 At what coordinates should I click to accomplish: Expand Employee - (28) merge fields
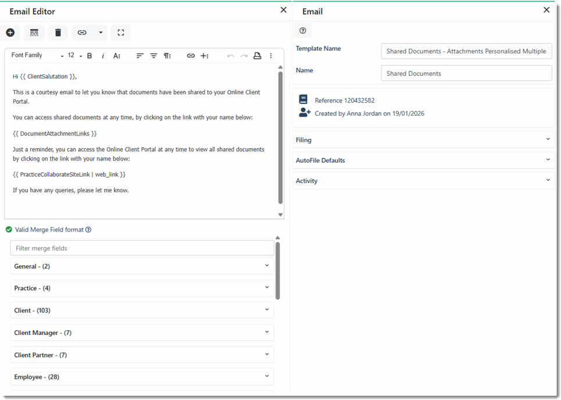click(142, 377)
